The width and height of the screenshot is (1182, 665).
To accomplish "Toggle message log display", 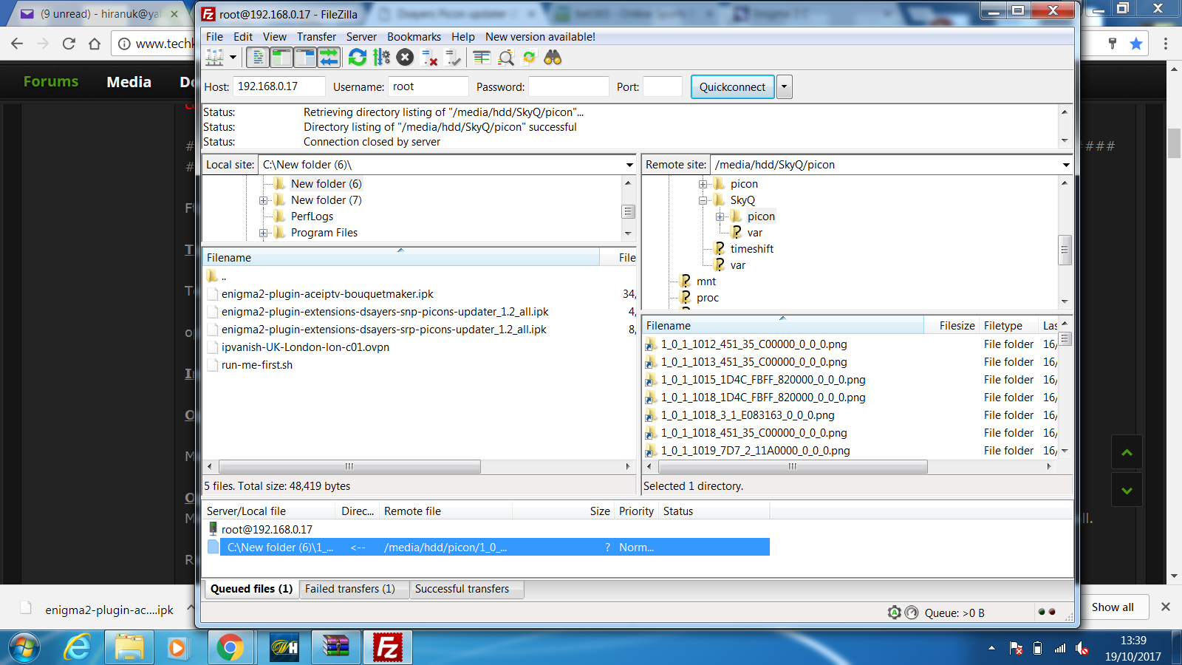I will point(258,57).
